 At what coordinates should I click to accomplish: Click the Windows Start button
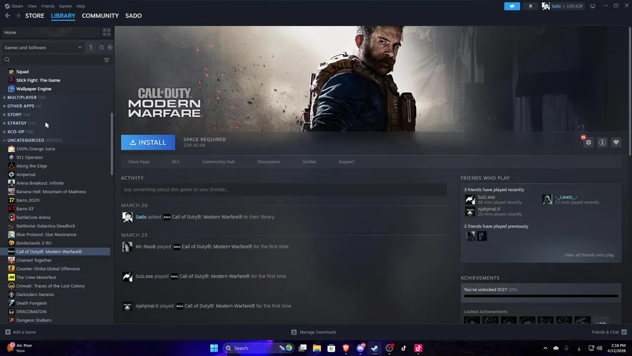point(214,348)
